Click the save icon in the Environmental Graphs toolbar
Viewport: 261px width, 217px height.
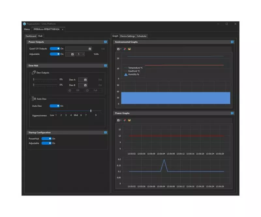point(118,49)
